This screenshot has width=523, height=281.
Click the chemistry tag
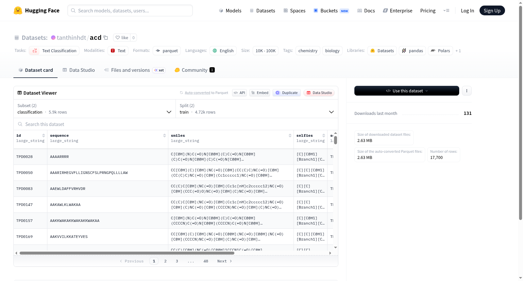point(308,51)
